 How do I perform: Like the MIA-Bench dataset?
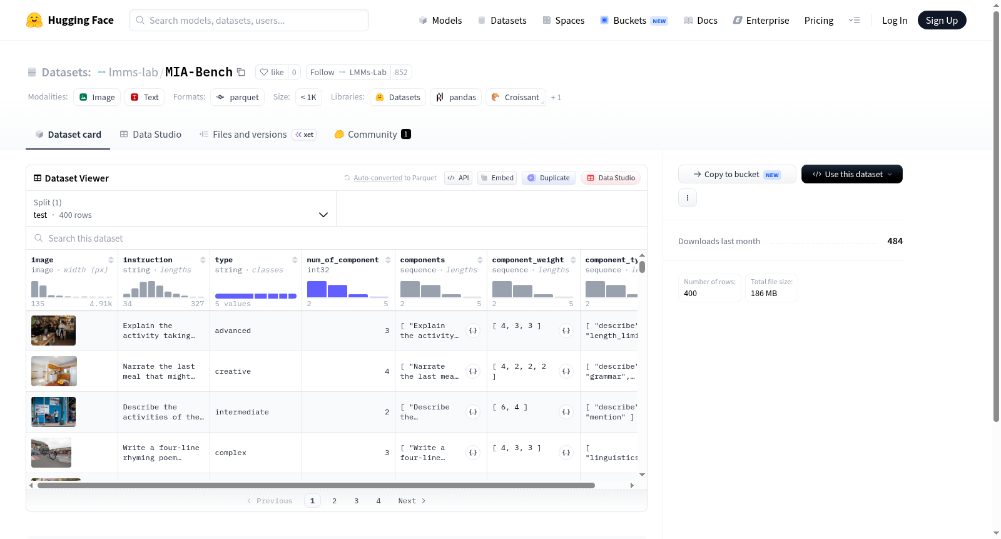coord(272,72)
